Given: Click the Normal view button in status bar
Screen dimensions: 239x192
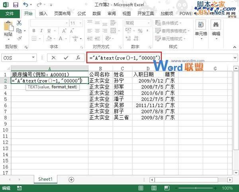Looking at the screenshot, I should [x=141, y=188].
